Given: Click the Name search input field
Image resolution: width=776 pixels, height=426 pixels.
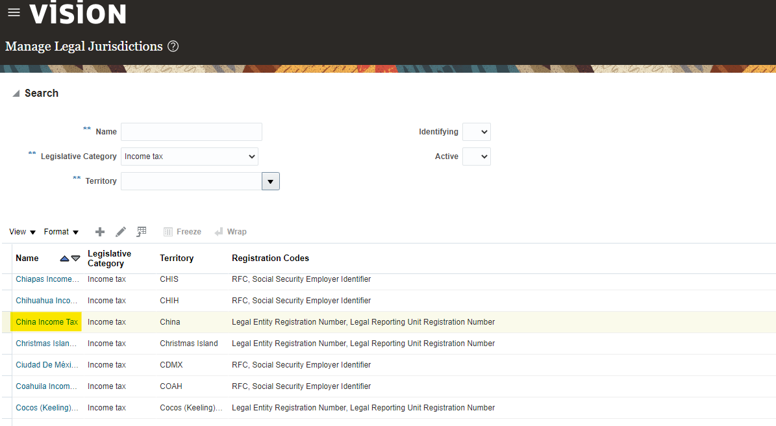Looking at the screenshot, I should [192, 132].
